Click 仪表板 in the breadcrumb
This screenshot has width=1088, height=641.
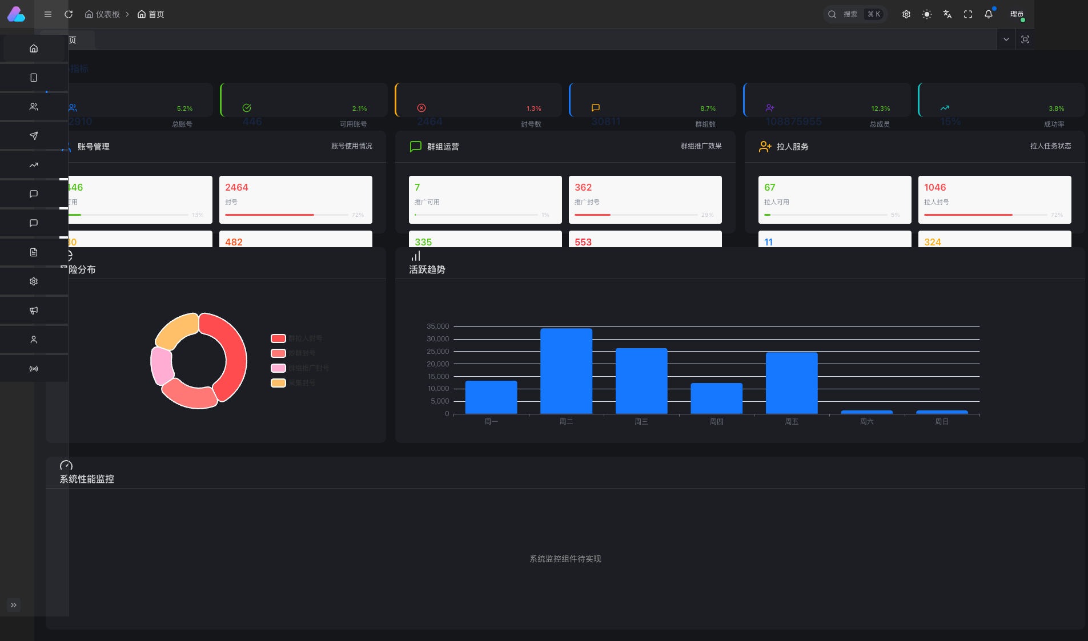pyautogui.click(x=103, y=14)
